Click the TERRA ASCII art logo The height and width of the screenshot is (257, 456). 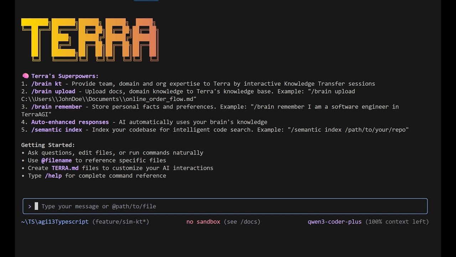point(89,39)
